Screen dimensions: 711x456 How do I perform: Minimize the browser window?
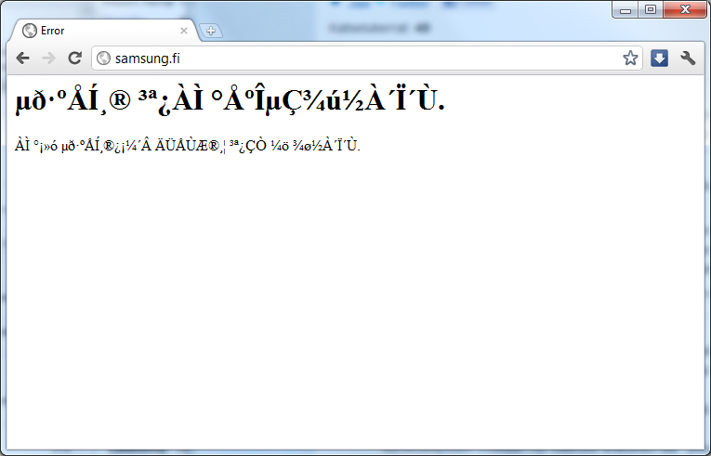tap(625, 10)
